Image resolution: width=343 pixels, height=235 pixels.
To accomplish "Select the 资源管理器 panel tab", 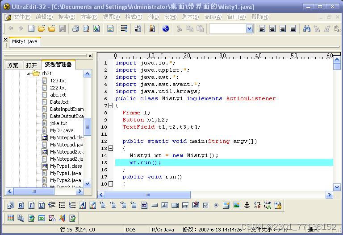I will pos(58,65).
